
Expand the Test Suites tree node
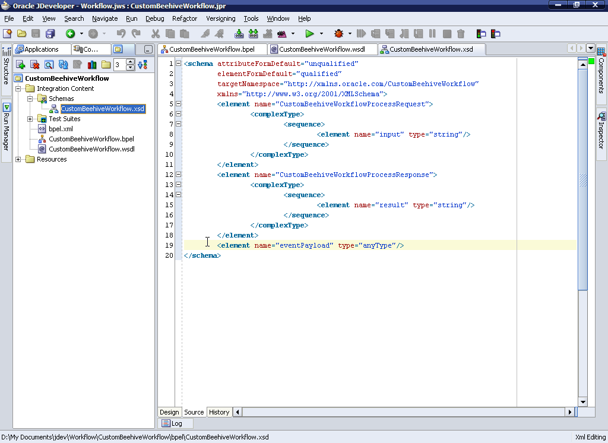tap(30, 119)
